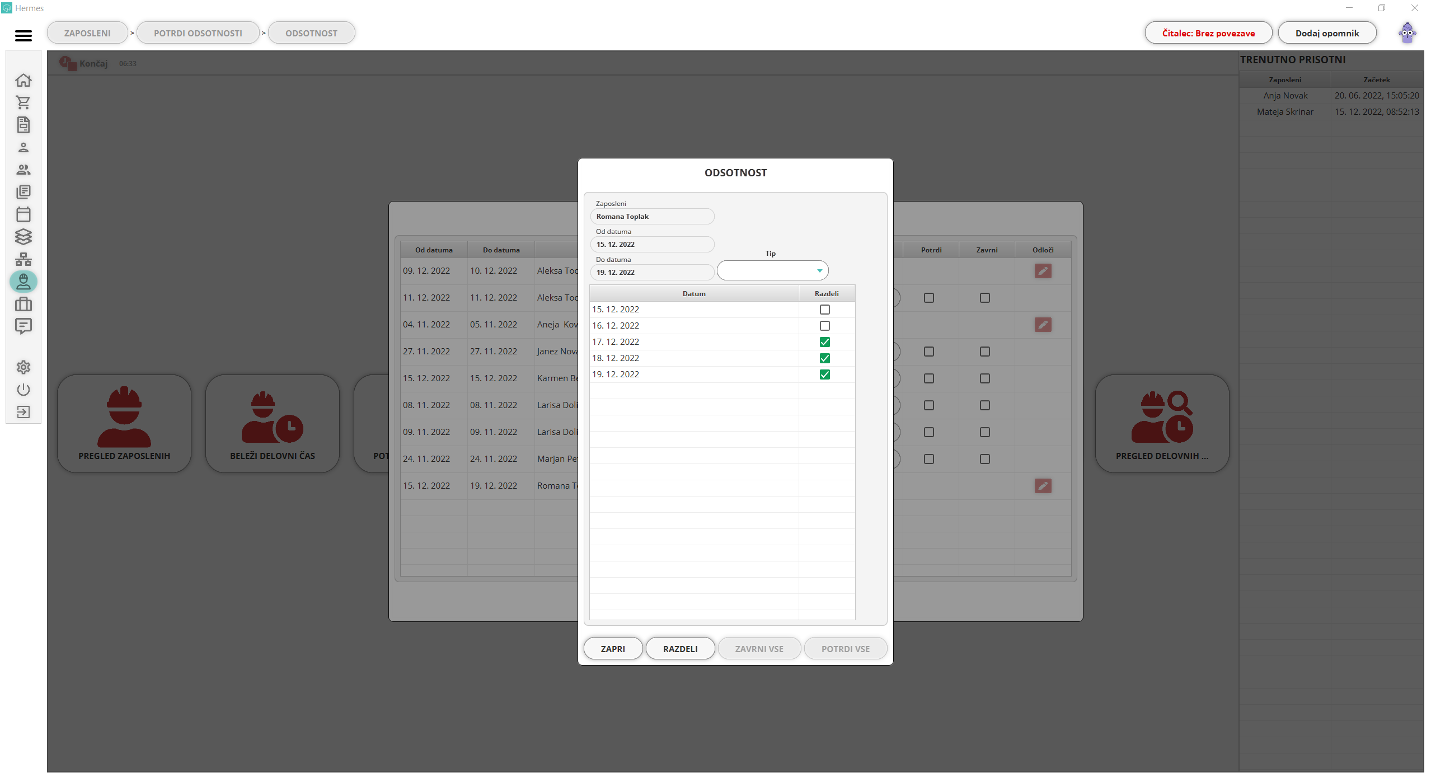Uncheck Razdeli for 19. 12. 2022

tap(824, 374)
